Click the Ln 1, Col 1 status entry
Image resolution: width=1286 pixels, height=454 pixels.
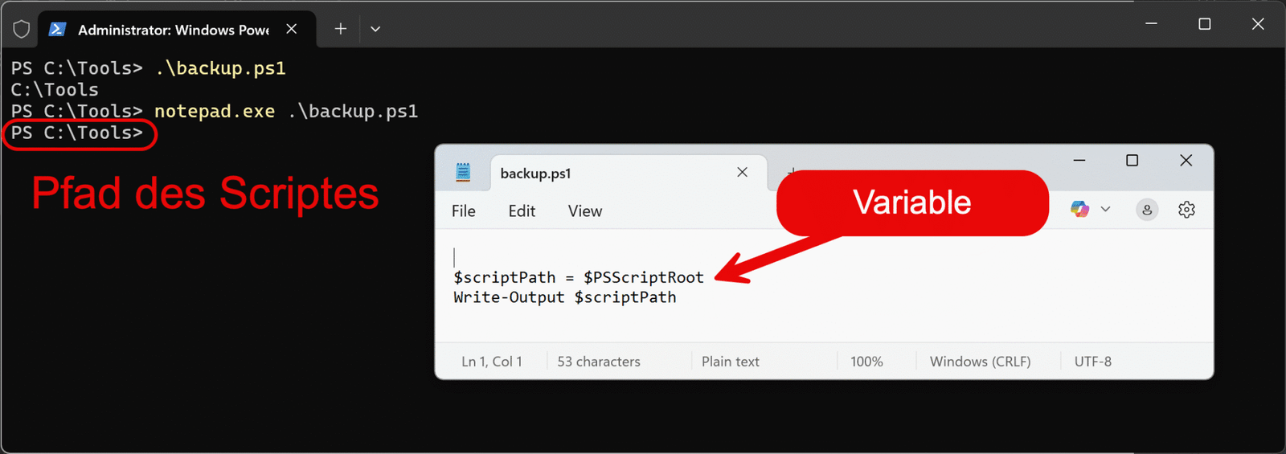pos(492,362)
